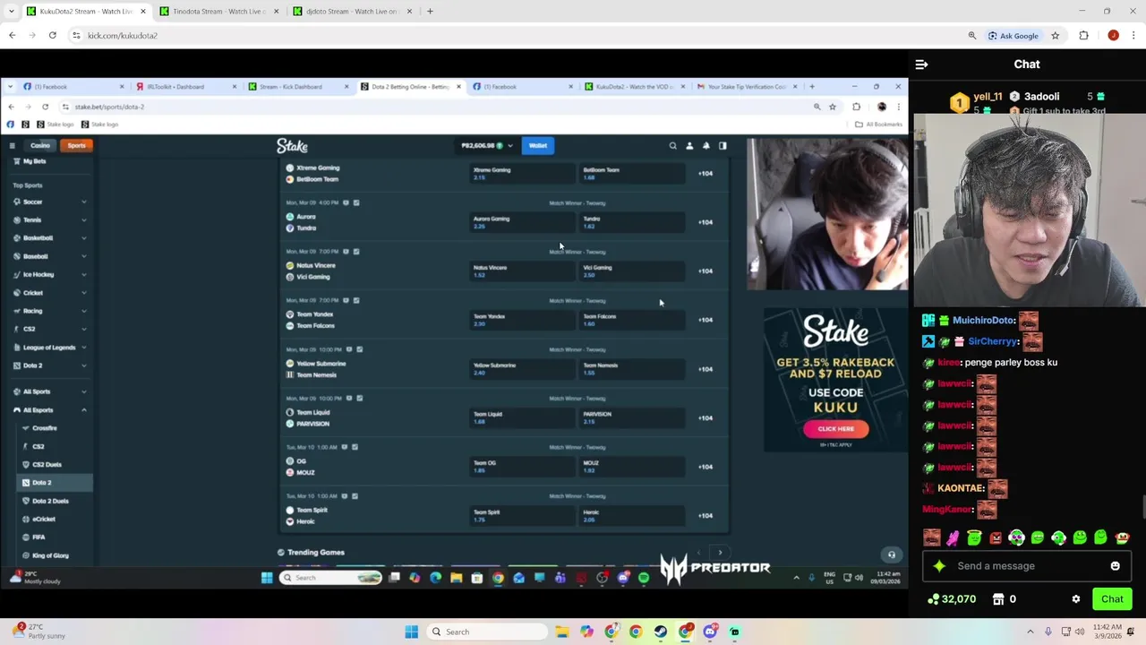The image size is (1146, 645).
Task: Open Steam from the outer taskbar
Action: tap(661, 632)
